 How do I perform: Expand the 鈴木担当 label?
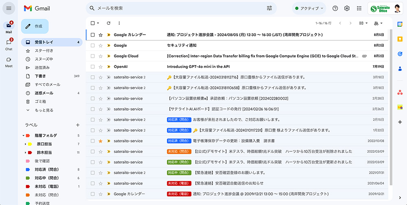pos(25,153)
